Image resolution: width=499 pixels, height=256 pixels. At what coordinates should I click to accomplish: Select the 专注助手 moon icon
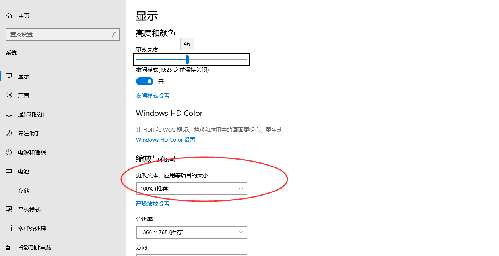(9, 133)
